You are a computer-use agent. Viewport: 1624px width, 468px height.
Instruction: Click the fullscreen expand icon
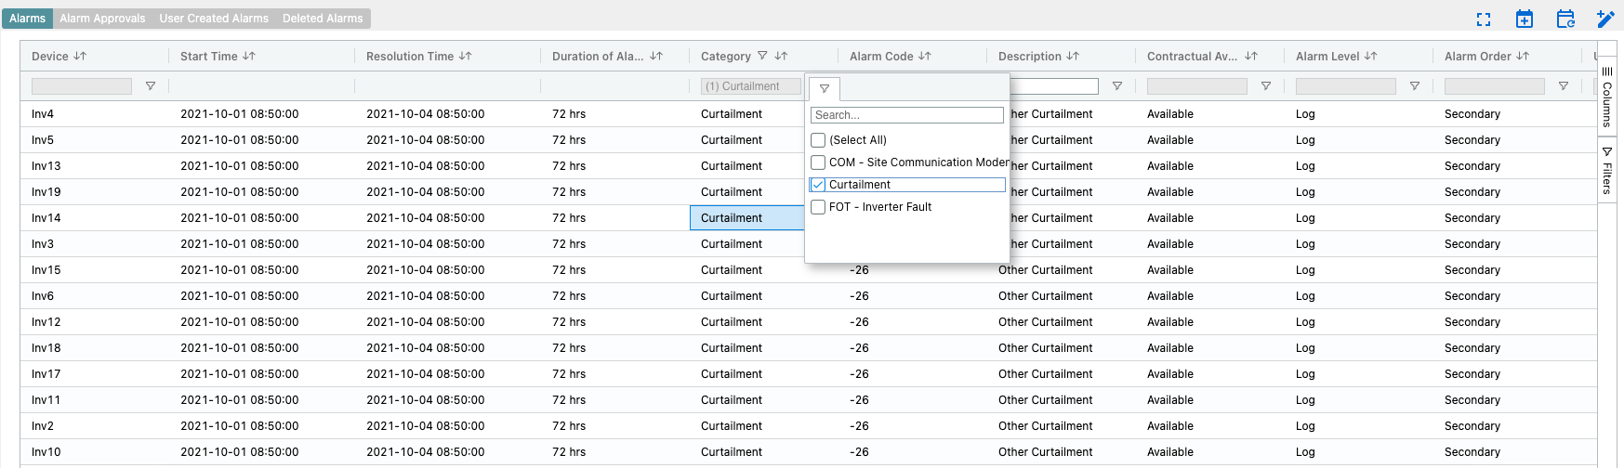[x=1483, y=19]
